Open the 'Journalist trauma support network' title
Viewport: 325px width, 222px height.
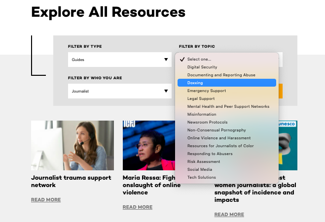click(71, 181)
